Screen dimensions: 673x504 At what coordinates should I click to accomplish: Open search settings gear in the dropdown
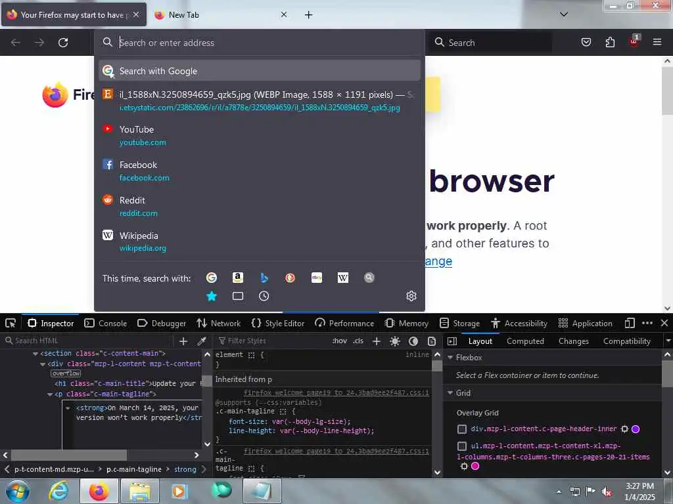coord(411,296)
